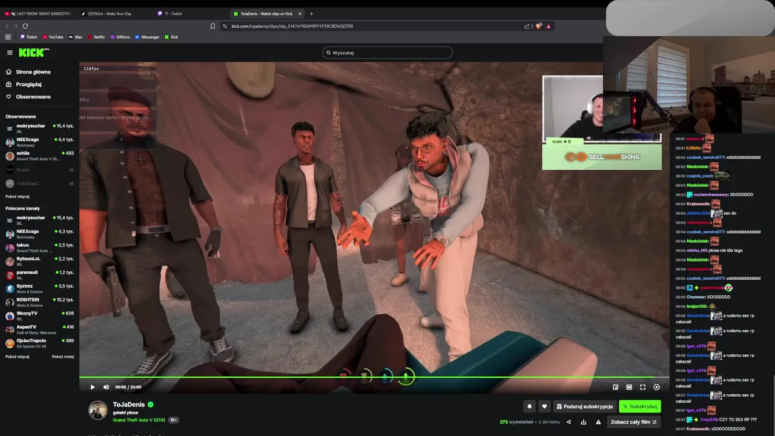Open YouTube bookmark
775x436 pixels.
53,37
